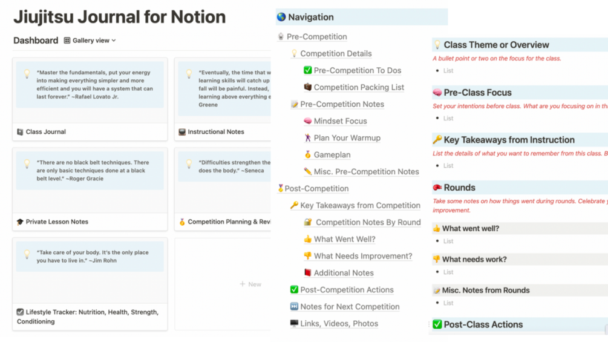Click the List bullet under Pre-Class Focus
The image size is (608, 342).
tap(448, 119)
